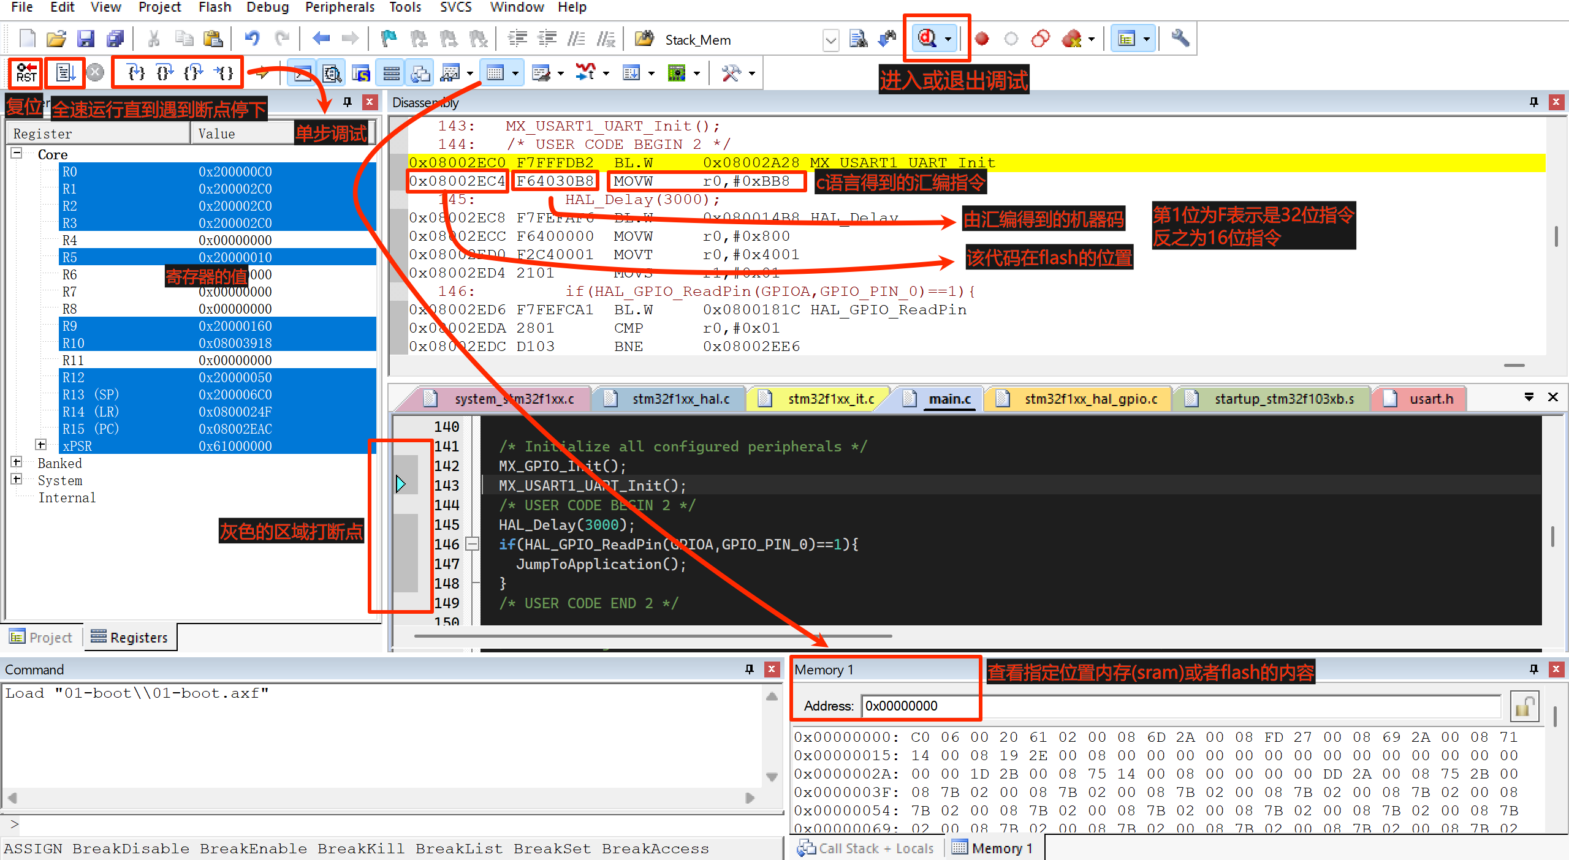
Task: Open the Peripherals menu
Action: (x=340, y=7)
